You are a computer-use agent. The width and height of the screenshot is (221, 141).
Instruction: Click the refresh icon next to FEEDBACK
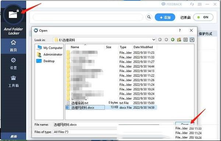(x=192, y=4)
